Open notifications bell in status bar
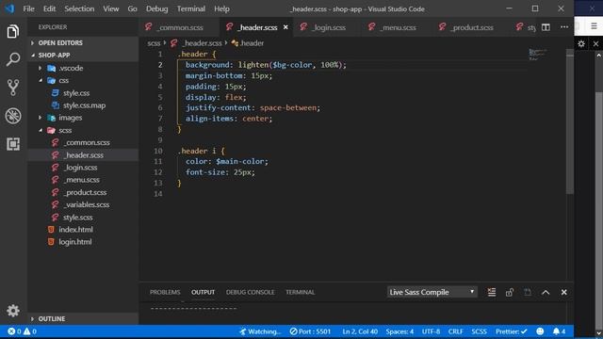This screenshot has height=339, width=603. pos(559,331)
